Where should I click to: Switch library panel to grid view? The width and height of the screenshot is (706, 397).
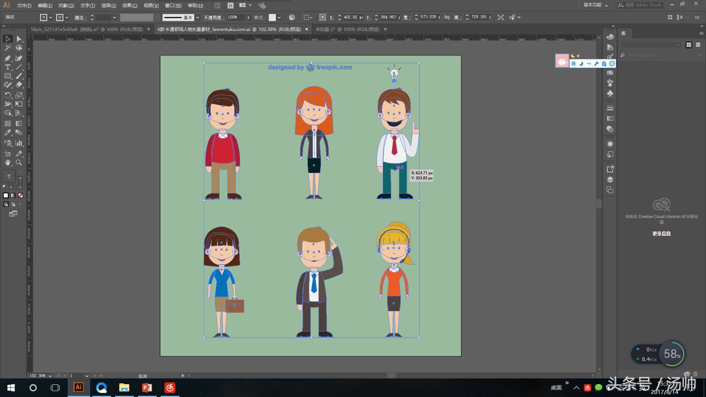pos(689,45)
